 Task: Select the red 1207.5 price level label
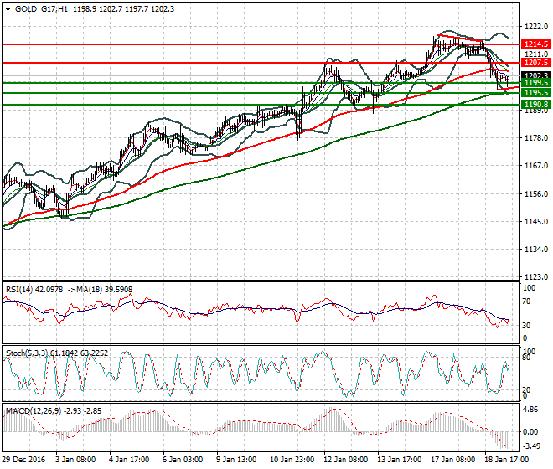536,63
